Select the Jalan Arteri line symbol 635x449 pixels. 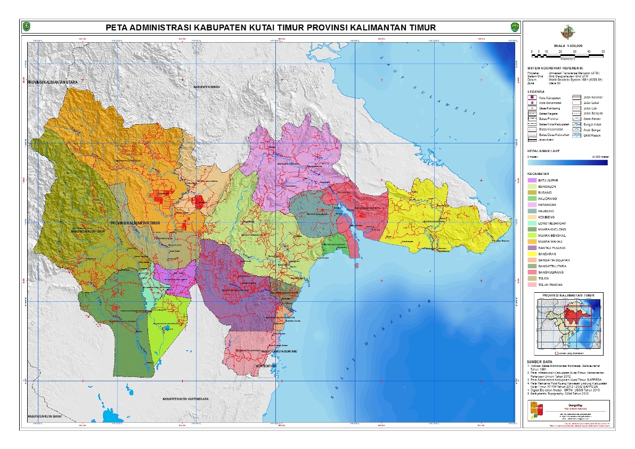(x=532, y=140)
